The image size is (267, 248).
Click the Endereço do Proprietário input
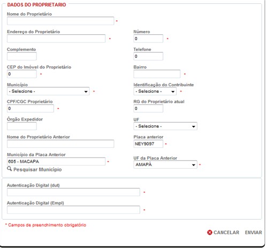(x=56, y=39)
